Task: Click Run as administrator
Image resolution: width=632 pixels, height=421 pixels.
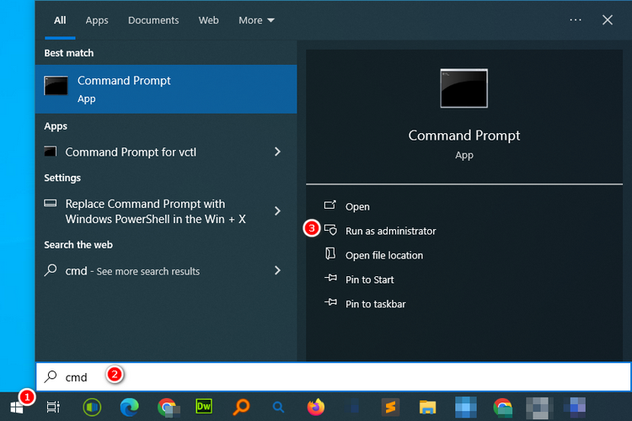Action: [380, 231]
